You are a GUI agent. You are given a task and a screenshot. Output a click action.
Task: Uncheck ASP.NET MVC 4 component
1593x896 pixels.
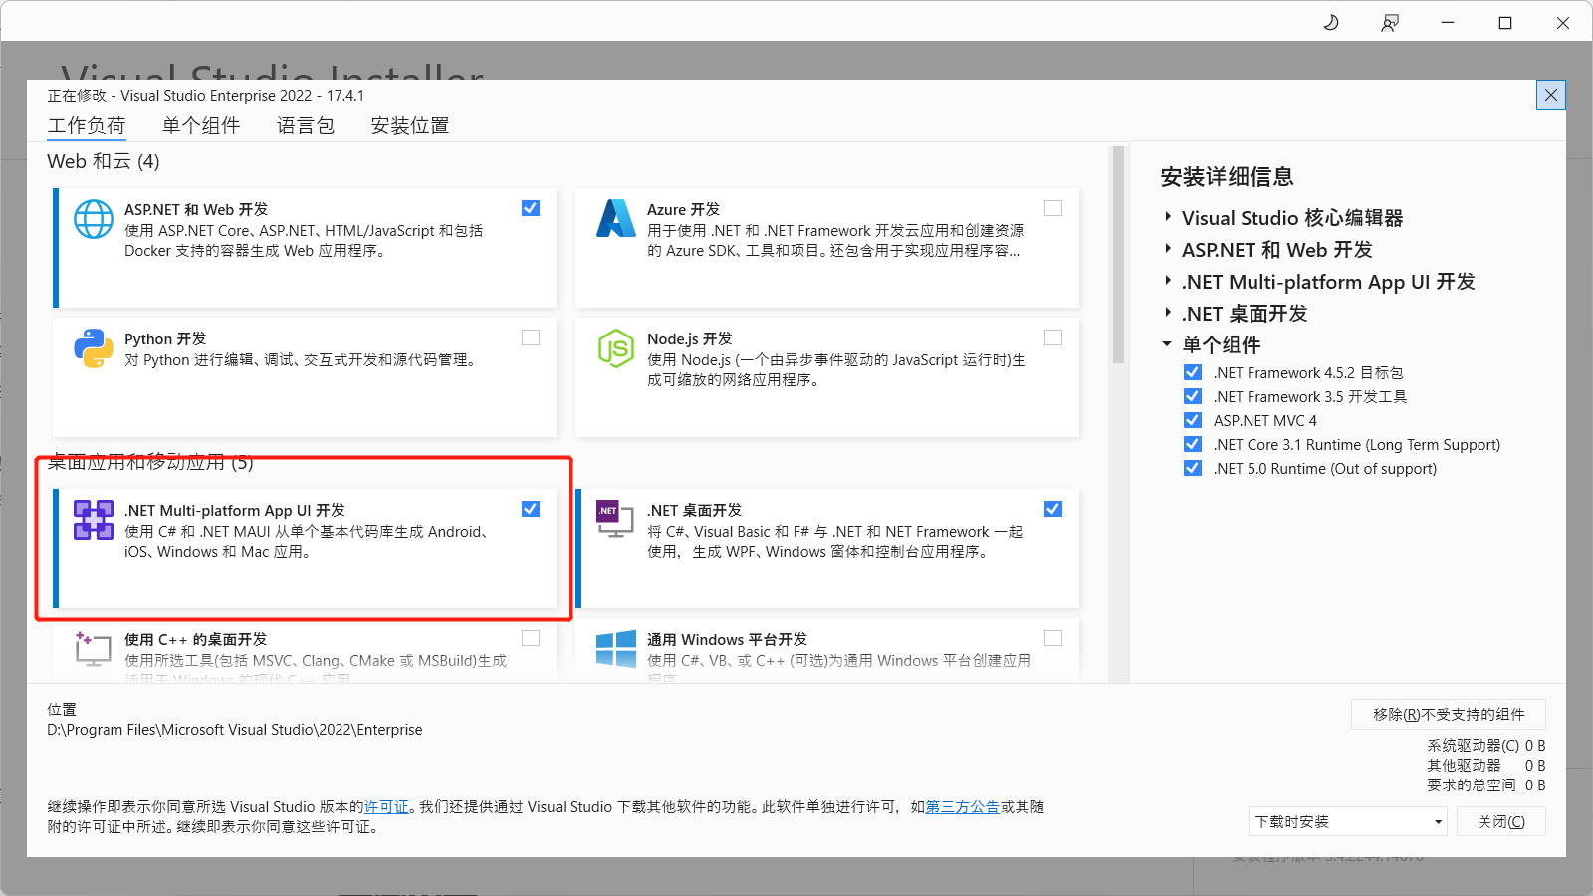click(1193, 420)
